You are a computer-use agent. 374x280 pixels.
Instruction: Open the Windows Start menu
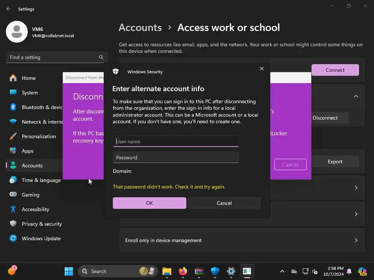point(69,271)
